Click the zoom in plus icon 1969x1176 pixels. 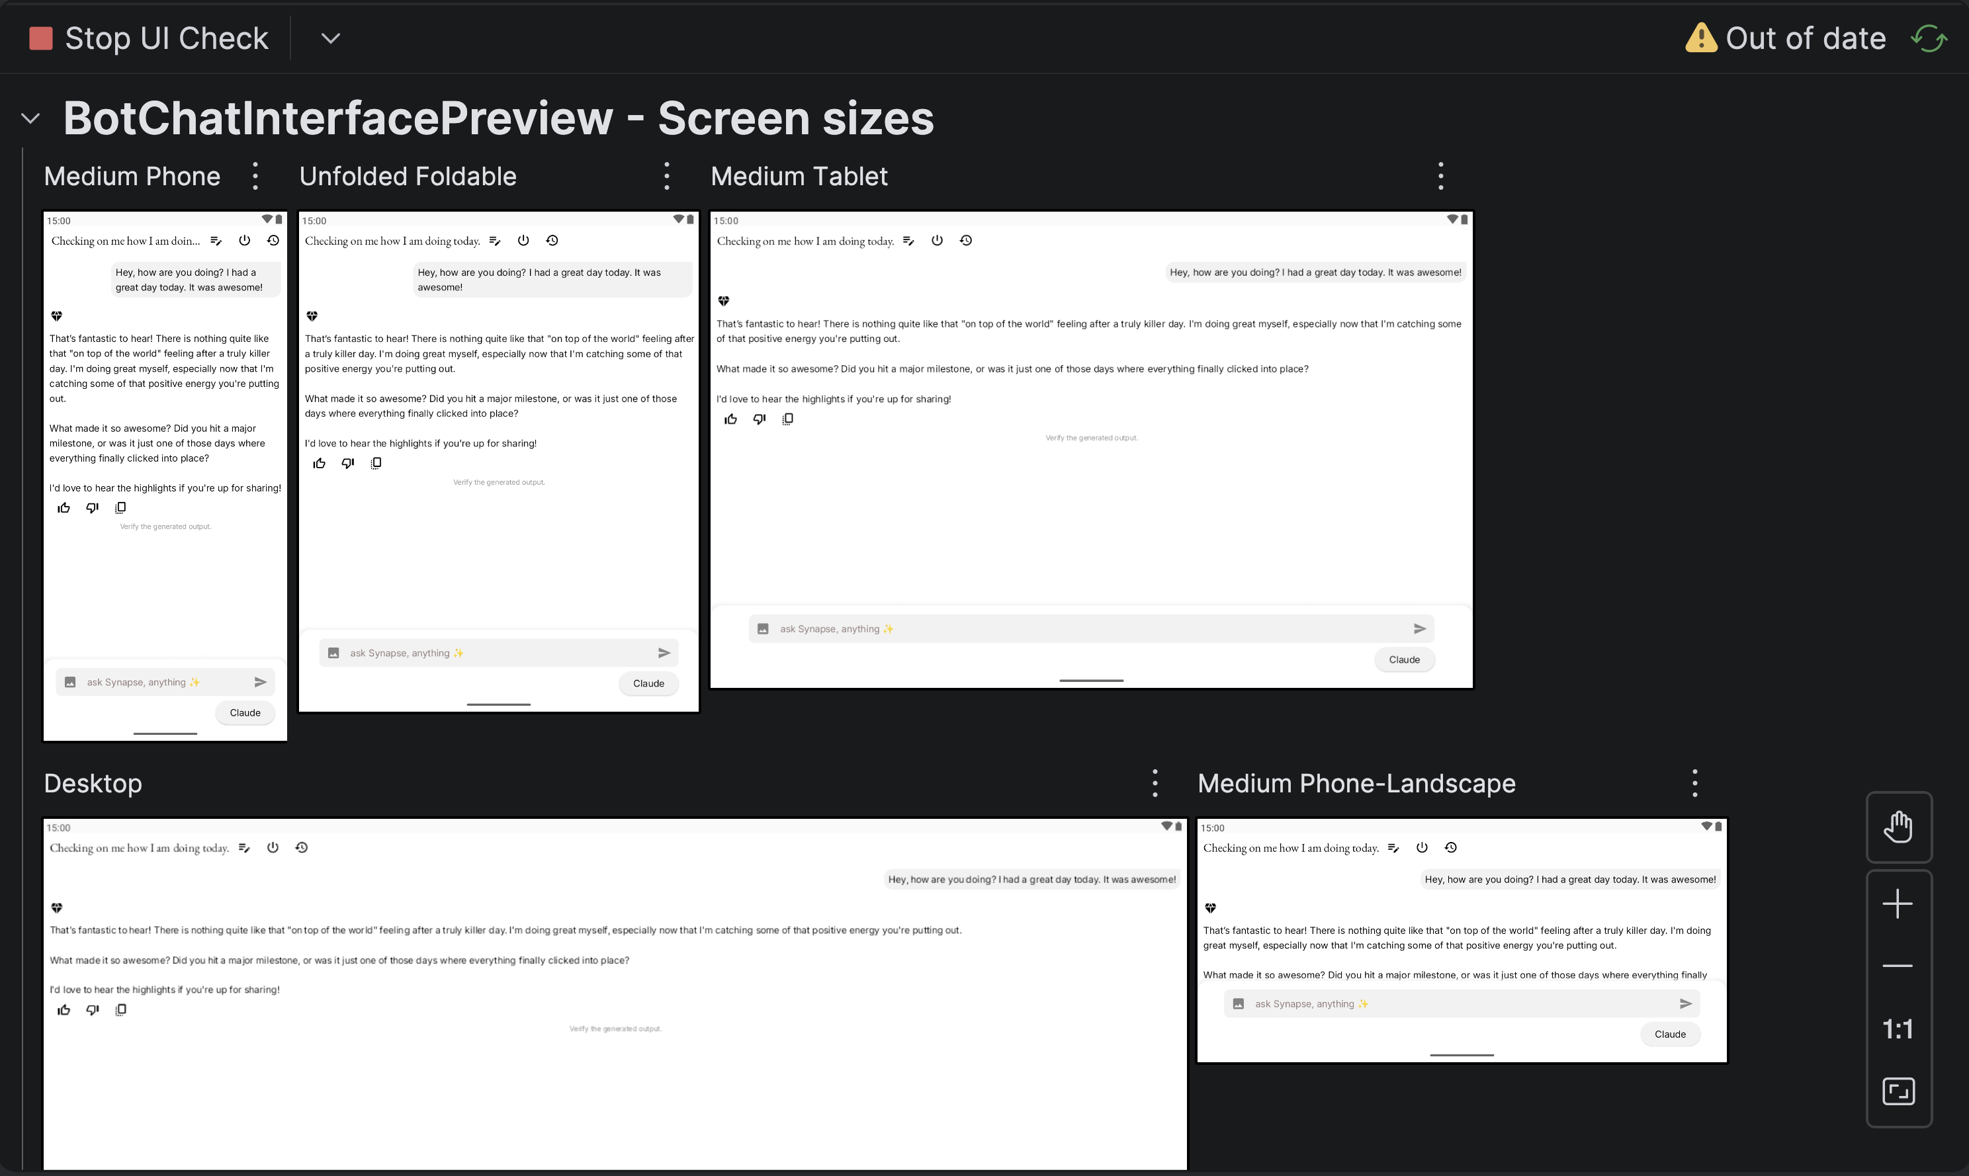click(x=1898, y=904)
